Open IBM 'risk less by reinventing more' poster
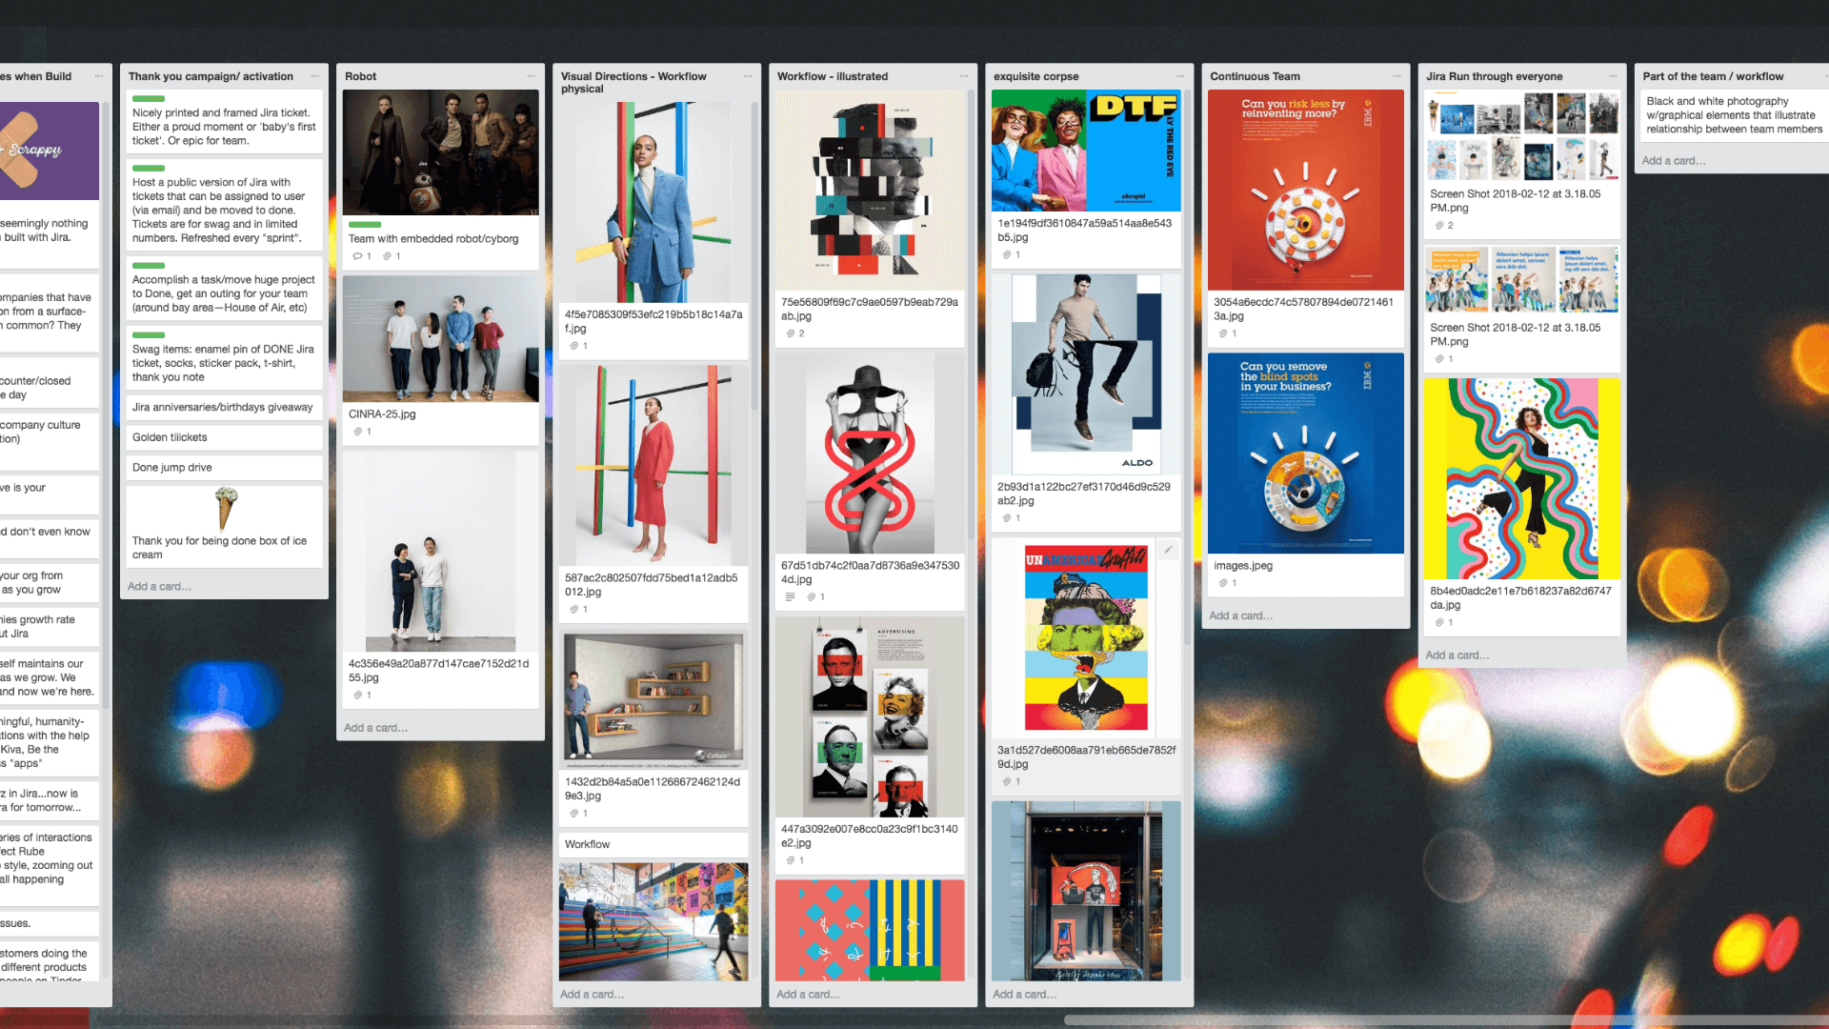1829x1029 pixels. coord(1306,190)
